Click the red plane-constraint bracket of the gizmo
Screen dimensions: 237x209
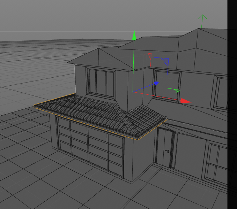click(149, 60)
